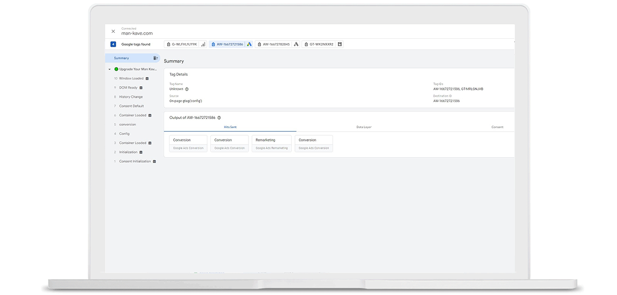Screen dimensions: 617x295
Task: Click the Tag Details card title
Action: coord(179,74)
